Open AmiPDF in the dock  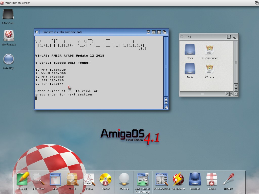[89, 180]
